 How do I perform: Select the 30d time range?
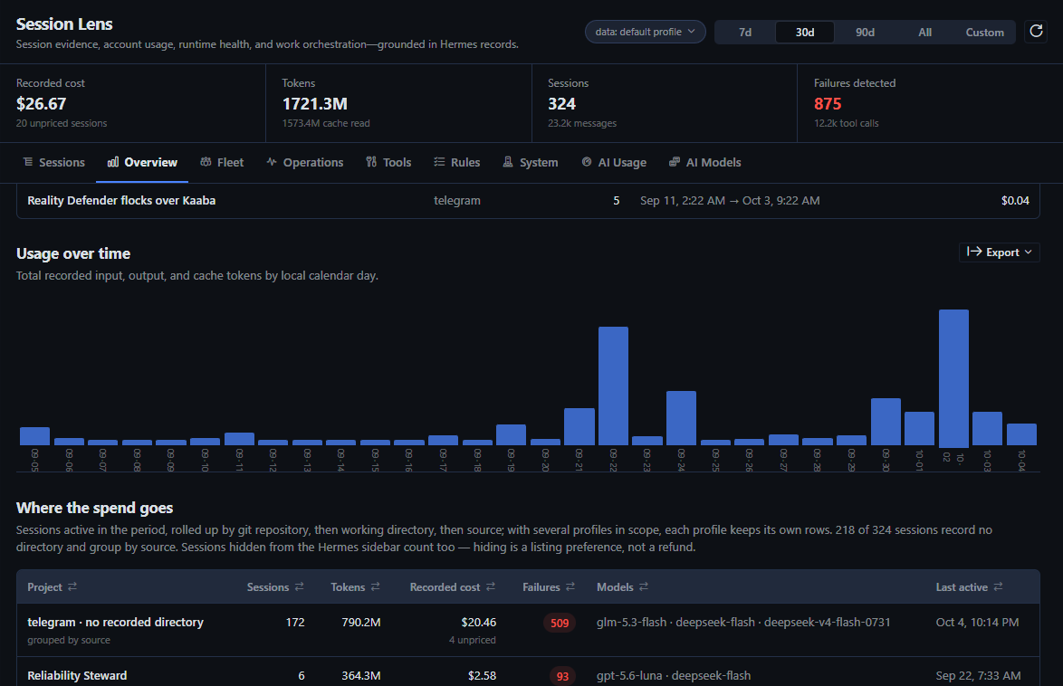805,32
